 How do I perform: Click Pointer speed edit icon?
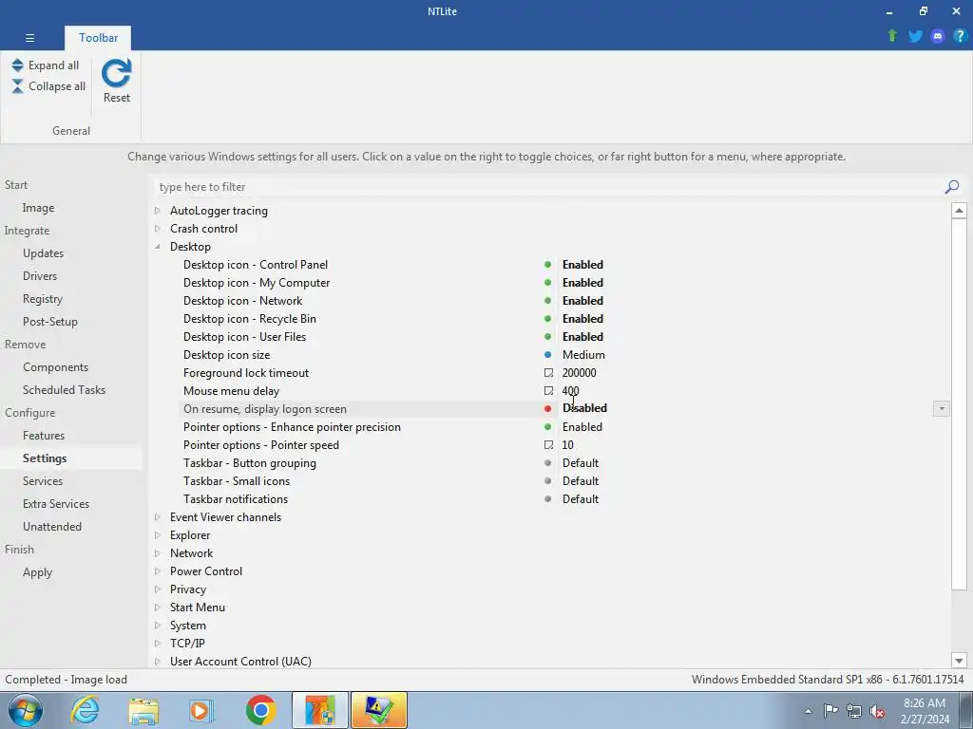(548, 444)
